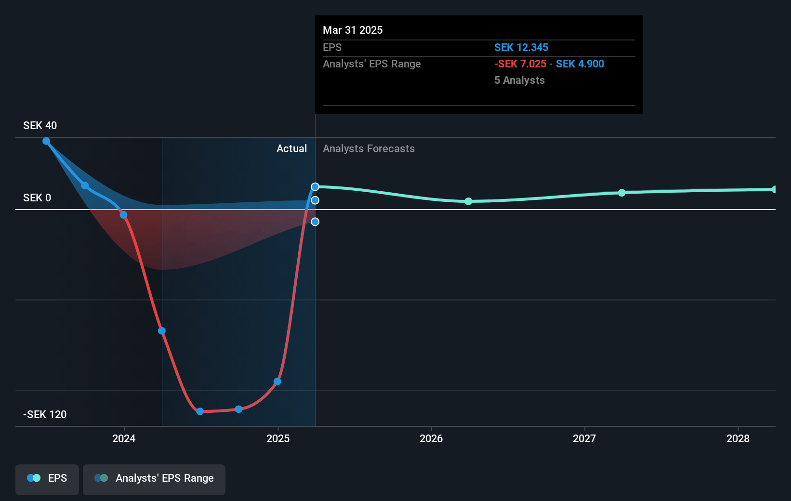Select the EPS data point in late 2024 at trough
The width and height of the screenshot is (791, 501).
coord(238,409)
